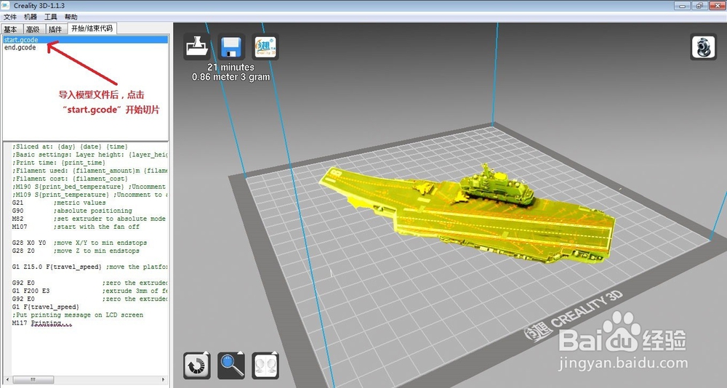Viewport: 727px width, 388px height.
Task: Switch to the 基本 tab
Action: (11, 29)
